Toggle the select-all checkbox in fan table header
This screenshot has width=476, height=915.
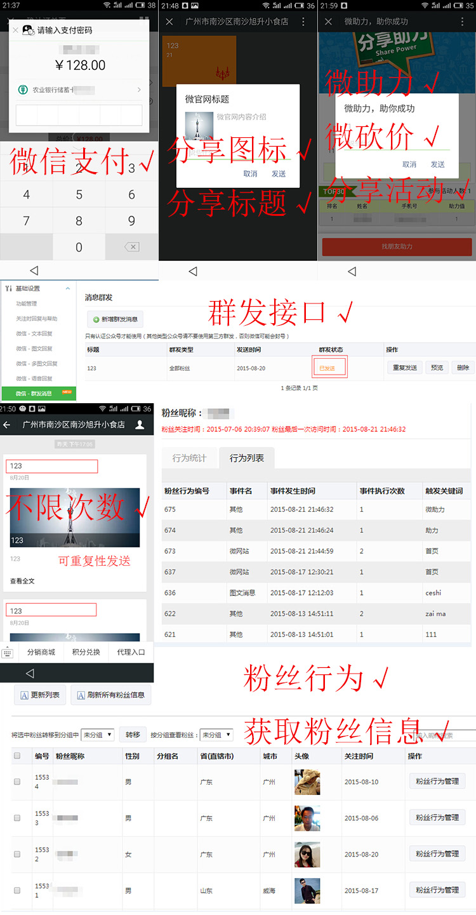pos(17,756)
